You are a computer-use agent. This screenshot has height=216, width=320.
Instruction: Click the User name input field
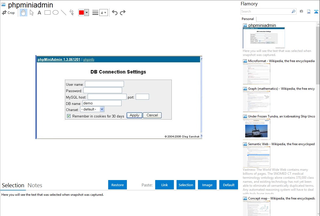point(104,84)
